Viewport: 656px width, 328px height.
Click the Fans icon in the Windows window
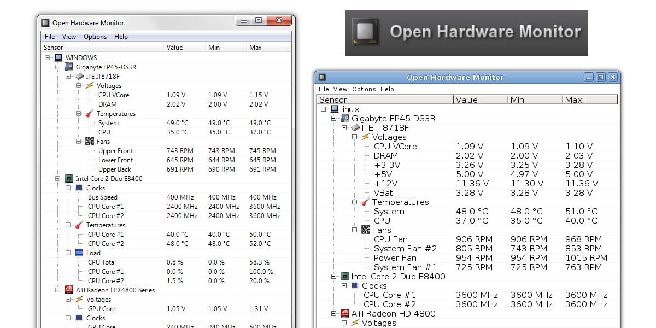coord(90,141)
